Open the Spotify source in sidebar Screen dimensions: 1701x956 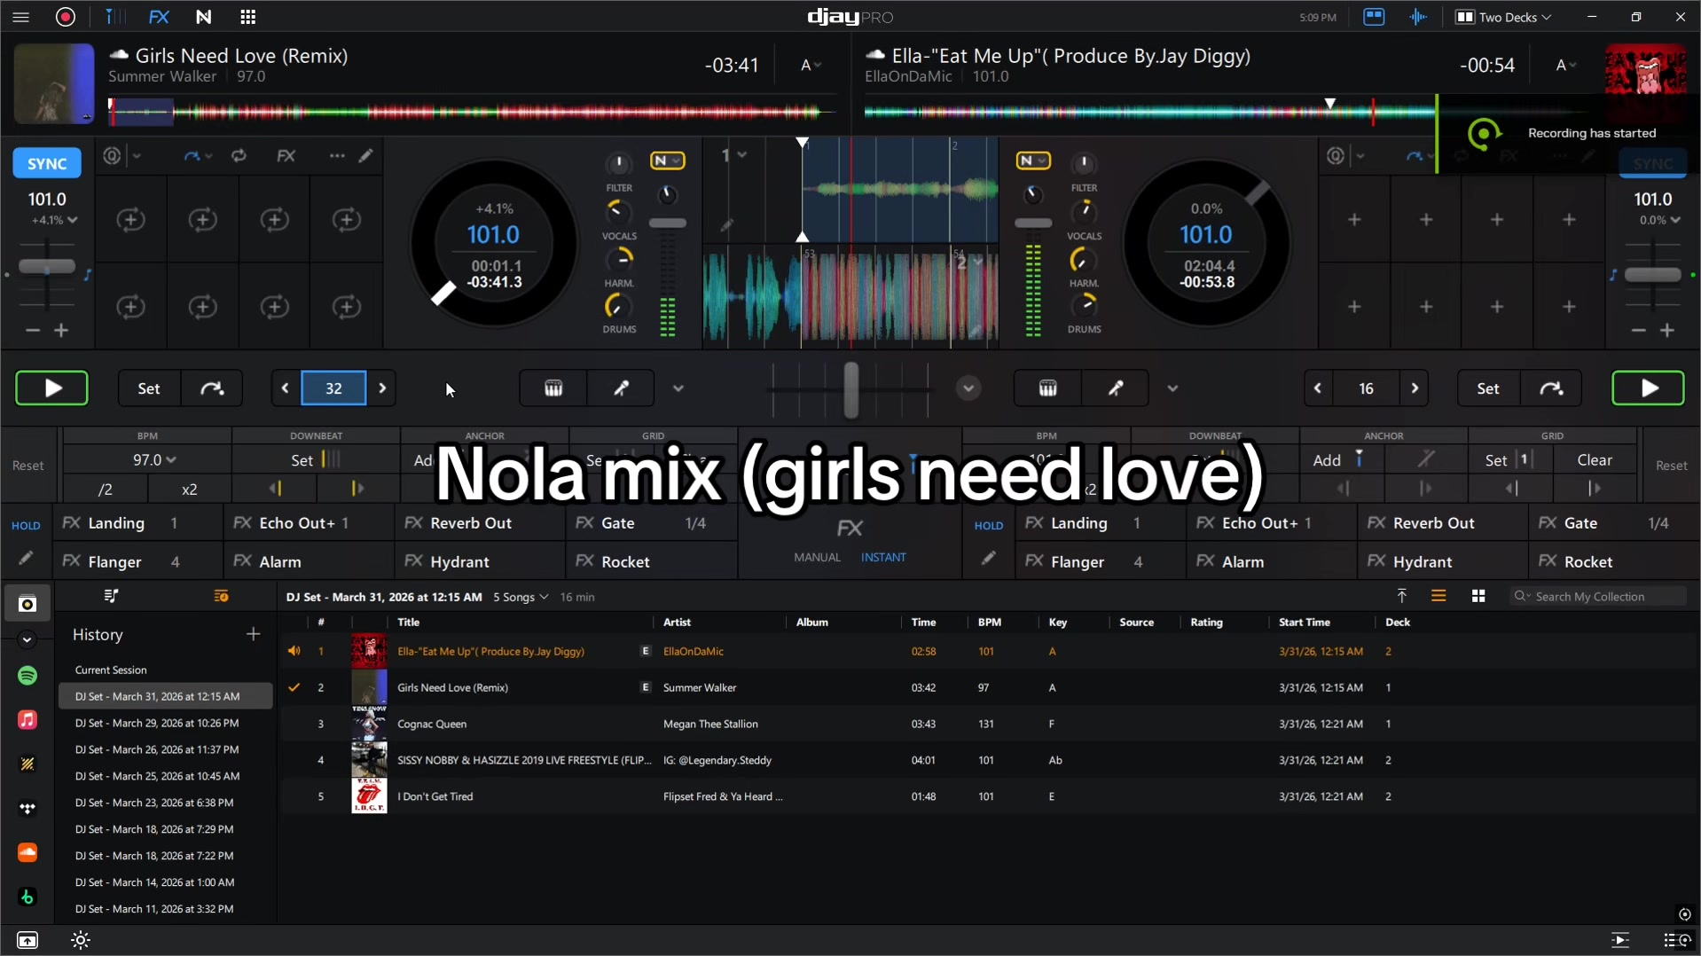point(27,676)
